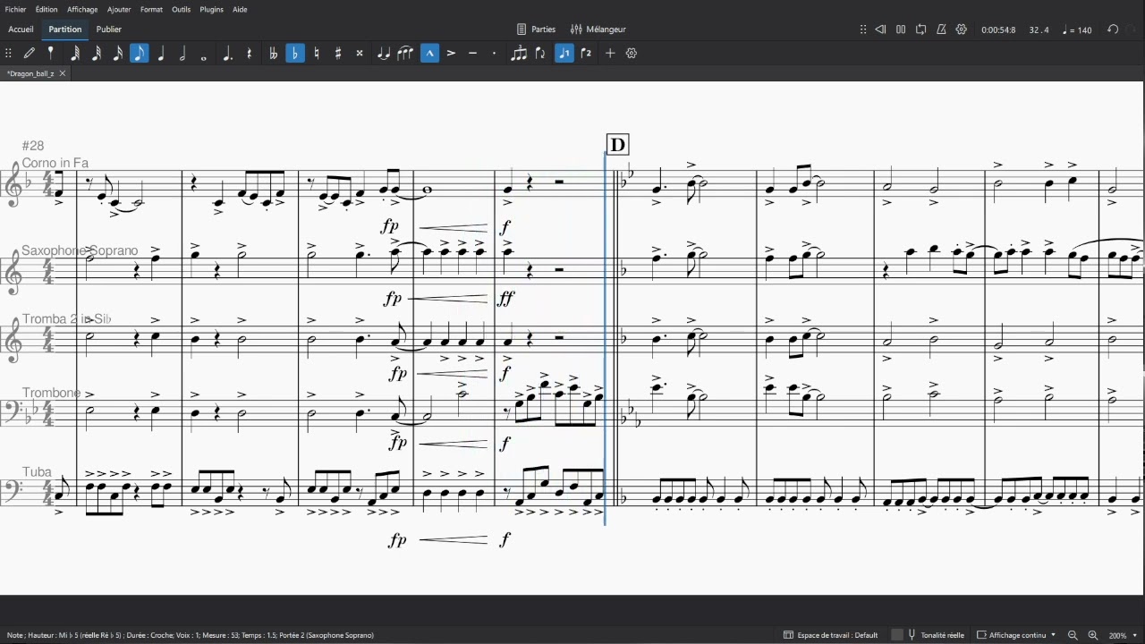Screen dimensions: 1145x644
Task: Switch to the Publier tab
Action: tap(109, 30)
